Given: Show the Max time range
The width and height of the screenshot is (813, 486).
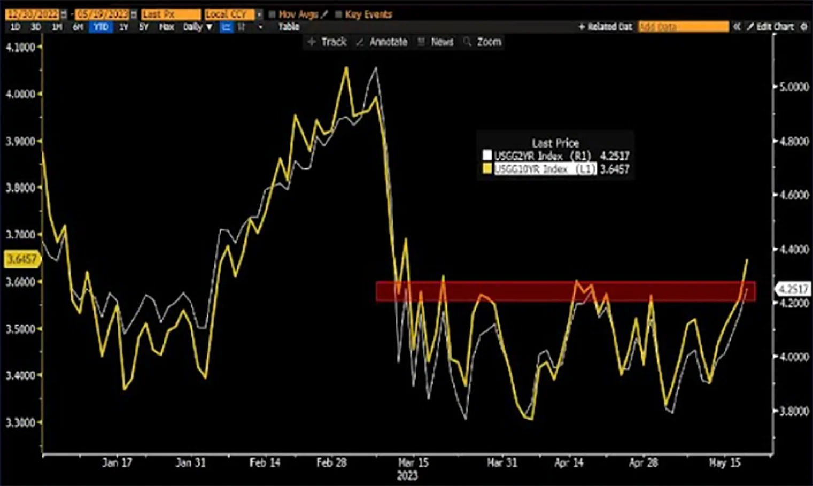Looking at the screenshot, I should click(167, 27).
